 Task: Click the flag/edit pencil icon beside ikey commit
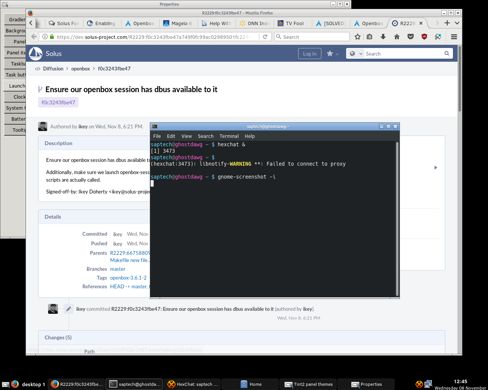click(68, 309)
